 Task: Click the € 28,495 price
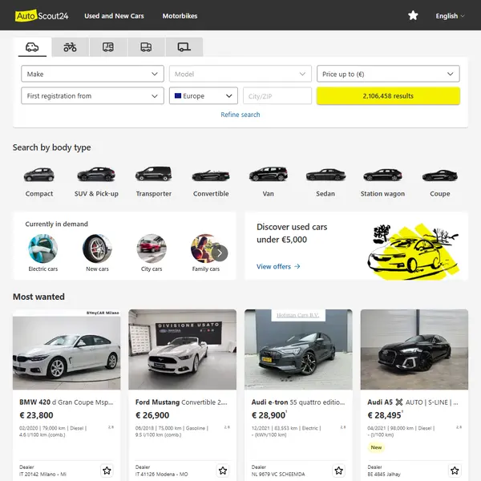tap(384, 415)
